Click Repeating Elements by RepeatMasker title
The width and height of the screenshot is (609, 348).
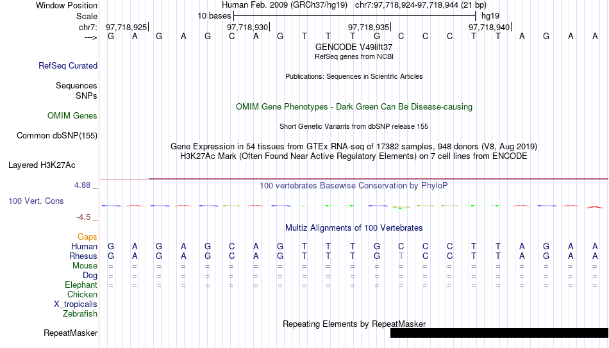[x=354, y=324]
